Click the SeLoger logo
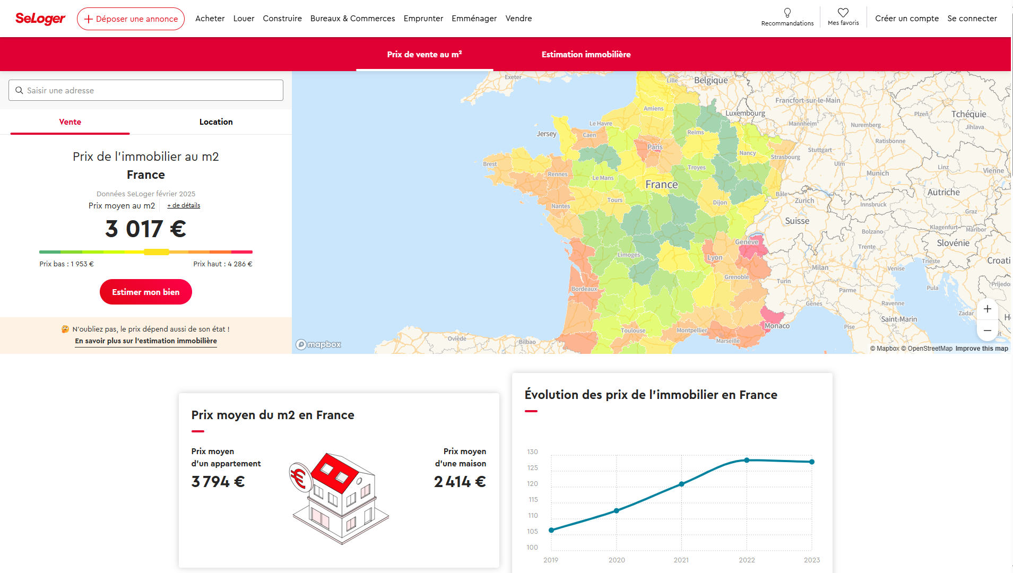 tap(40, 19)
